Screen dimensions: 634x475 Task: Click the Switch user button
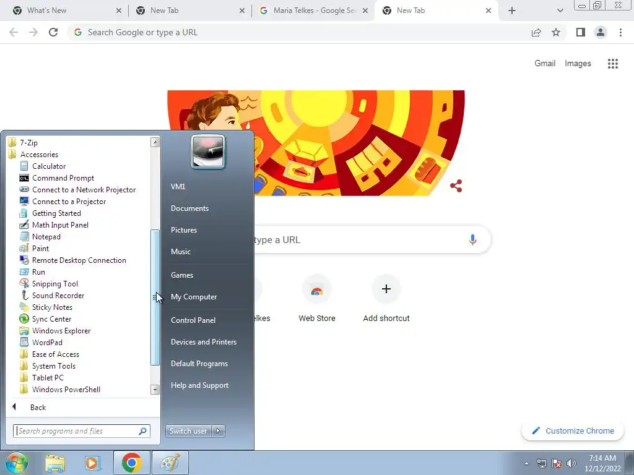[188, 431]
